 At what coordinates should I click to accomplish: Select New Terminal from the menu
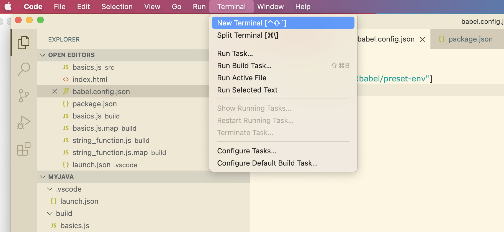coord(283,23)
